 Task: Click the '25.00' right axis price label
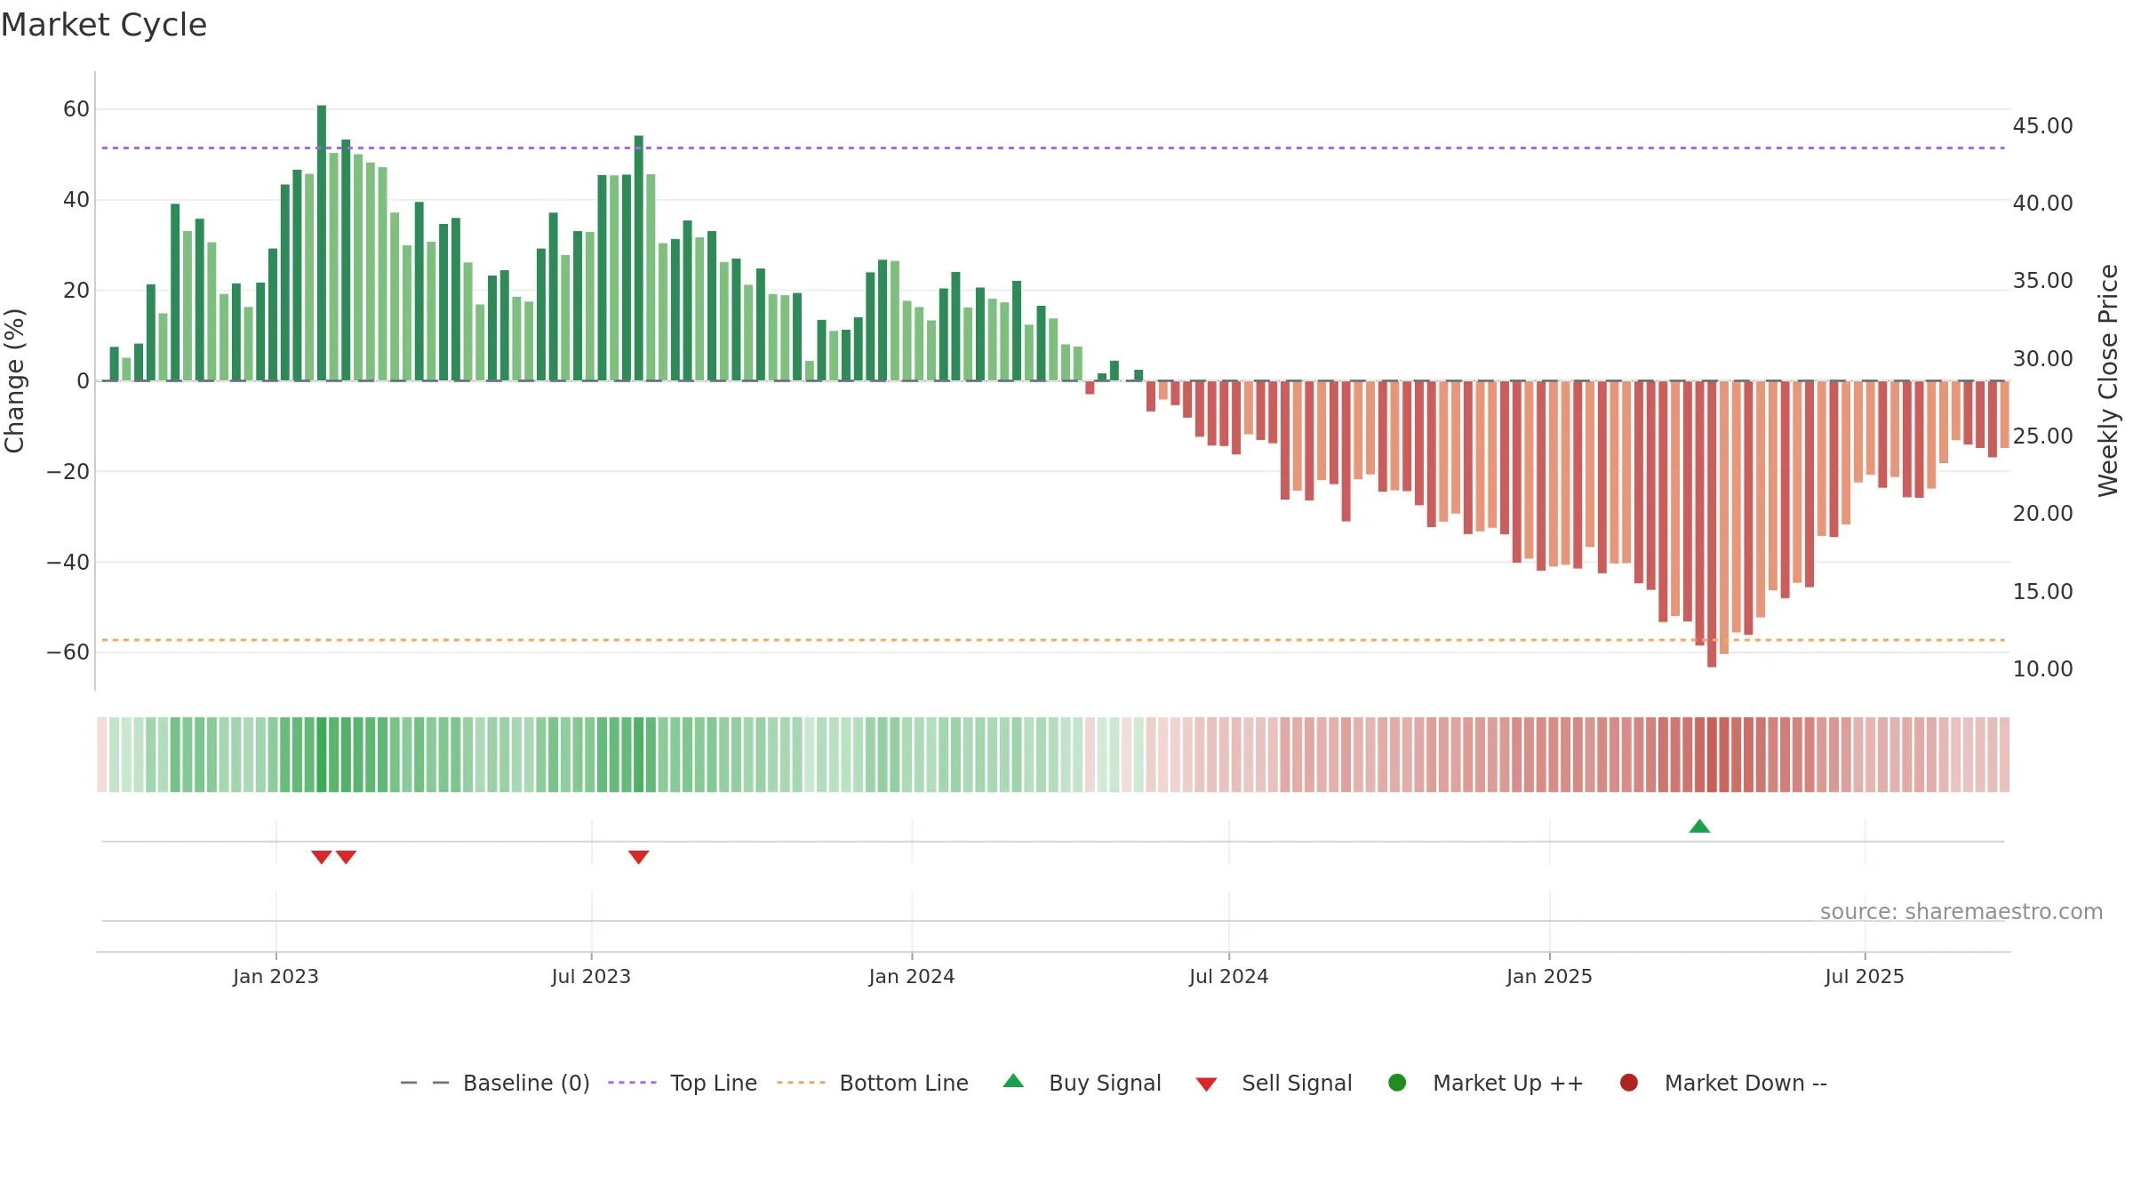click(x=2042, y=436)
